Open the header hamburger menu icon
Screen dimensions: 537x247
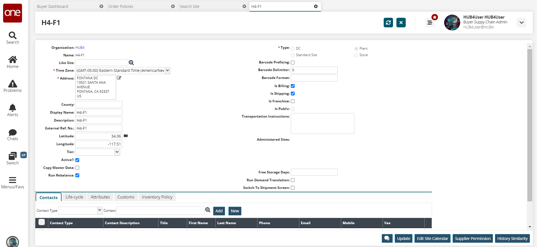point(430,23)
